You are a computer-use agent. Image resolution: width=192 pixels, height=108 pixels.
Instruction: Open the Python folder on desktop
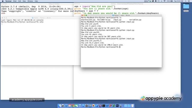(x=186, y=7)
